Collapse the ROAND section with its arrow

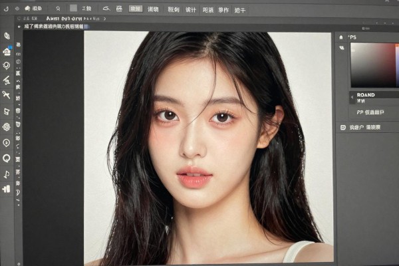click(x=352, y=97)
